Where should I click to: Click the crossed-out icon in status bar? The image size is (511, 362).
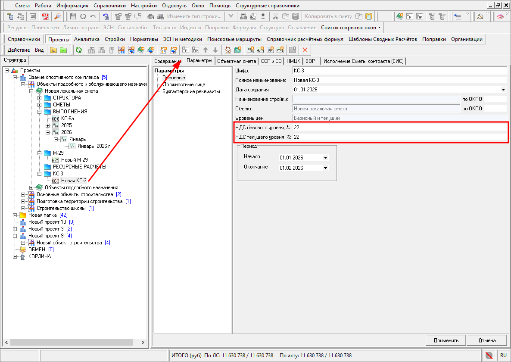click(x=489, y=356)
